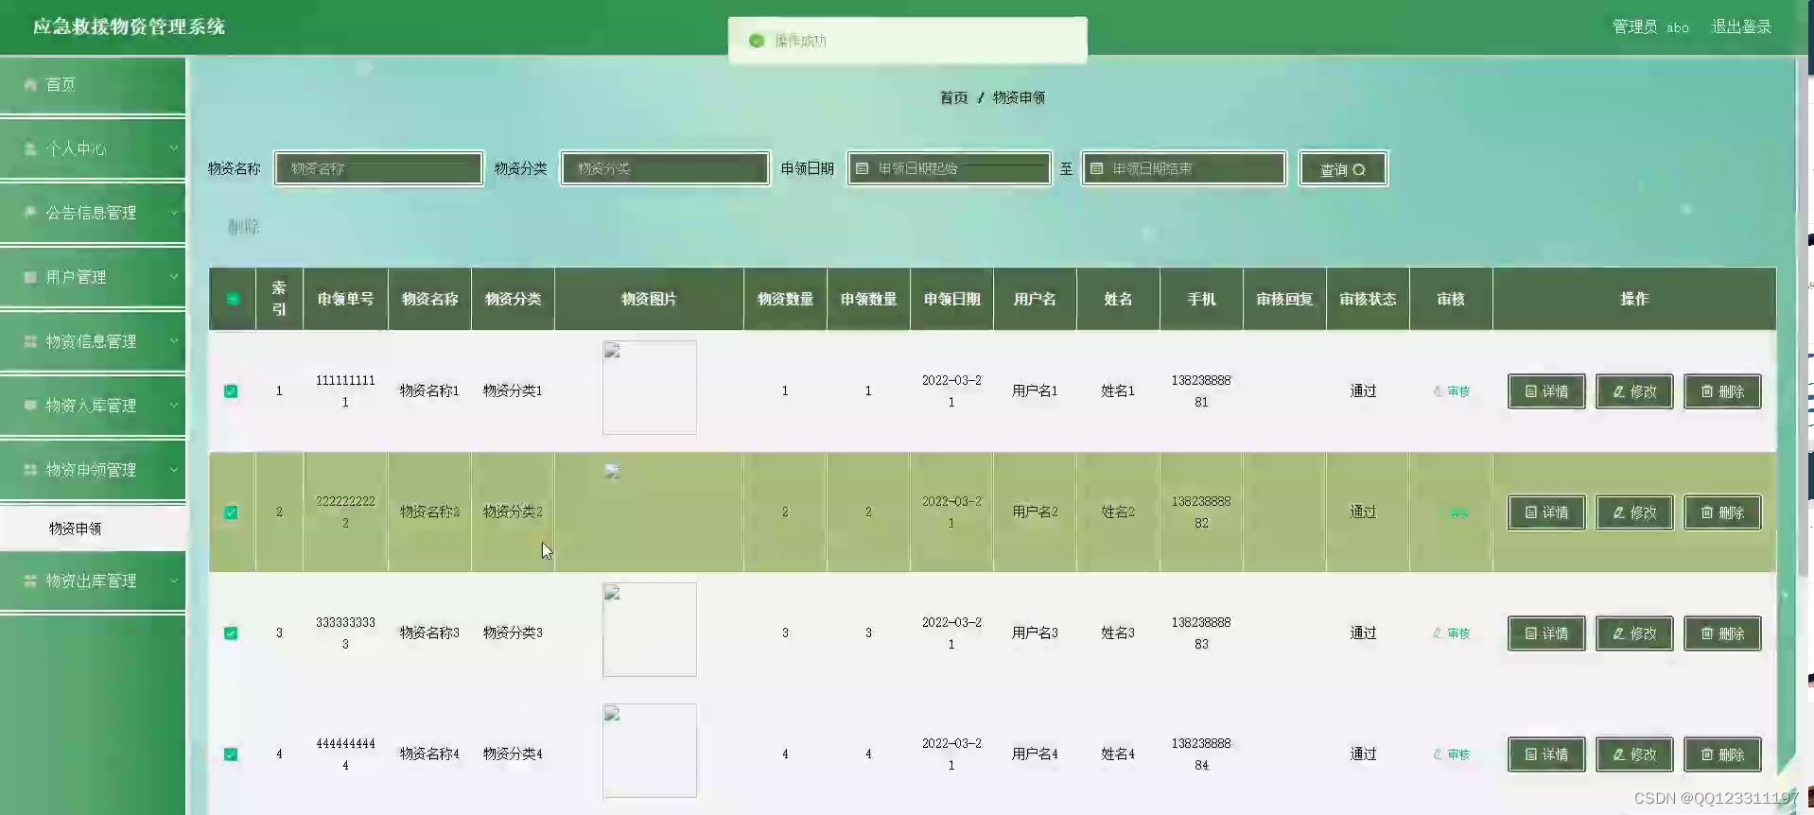
Task: Uncheck the checkbox for row 3
Action: tap(231, 633)
